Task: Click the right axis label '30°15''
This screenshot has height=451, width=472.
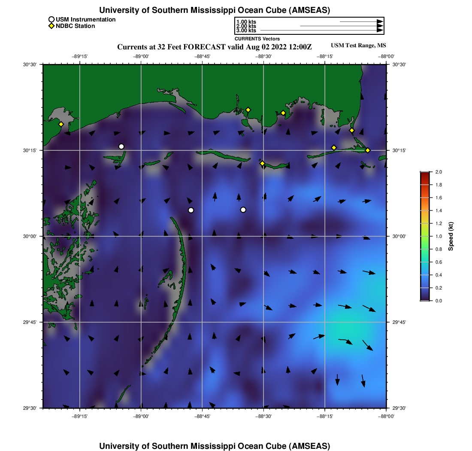Action: pyautogui.click(x=399, y=151)
